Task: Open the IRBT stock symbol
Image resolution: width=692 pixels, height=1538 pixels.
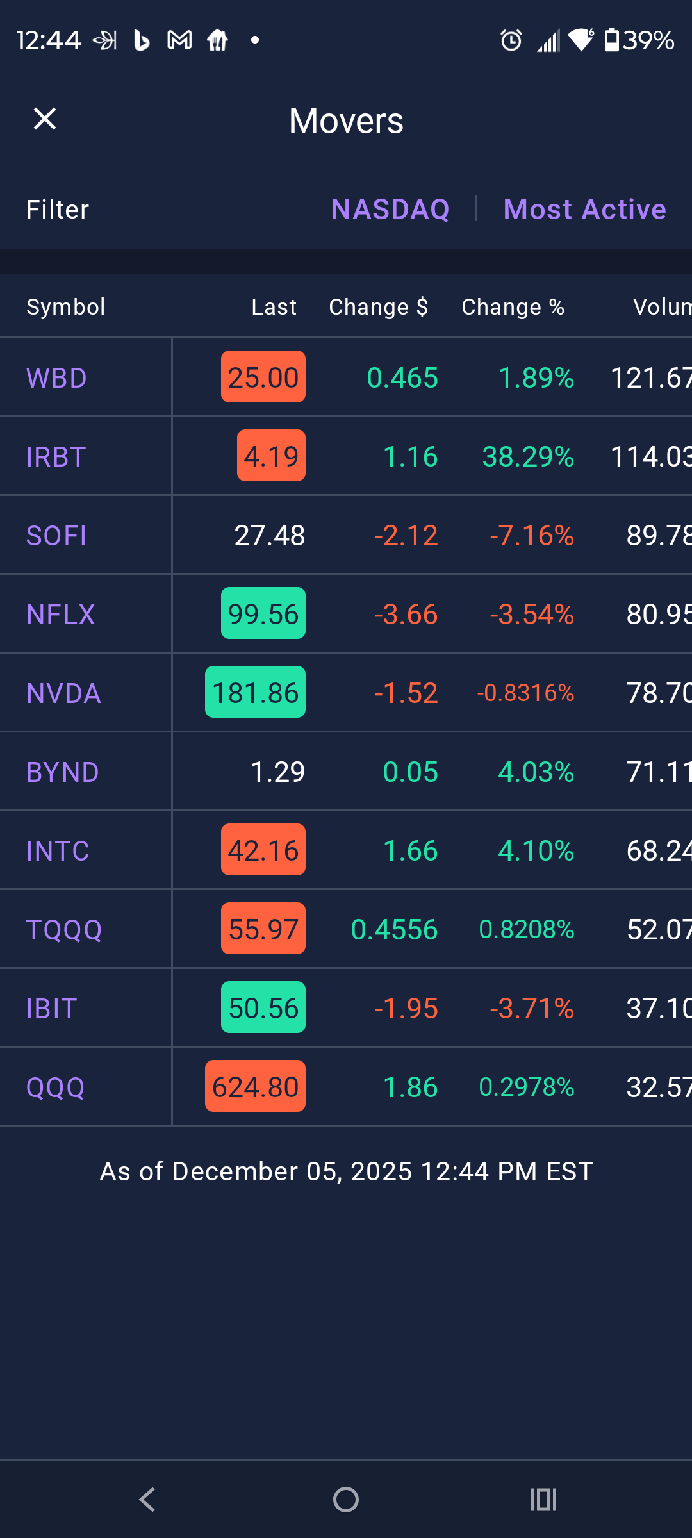Action: [x=56, y=457]
